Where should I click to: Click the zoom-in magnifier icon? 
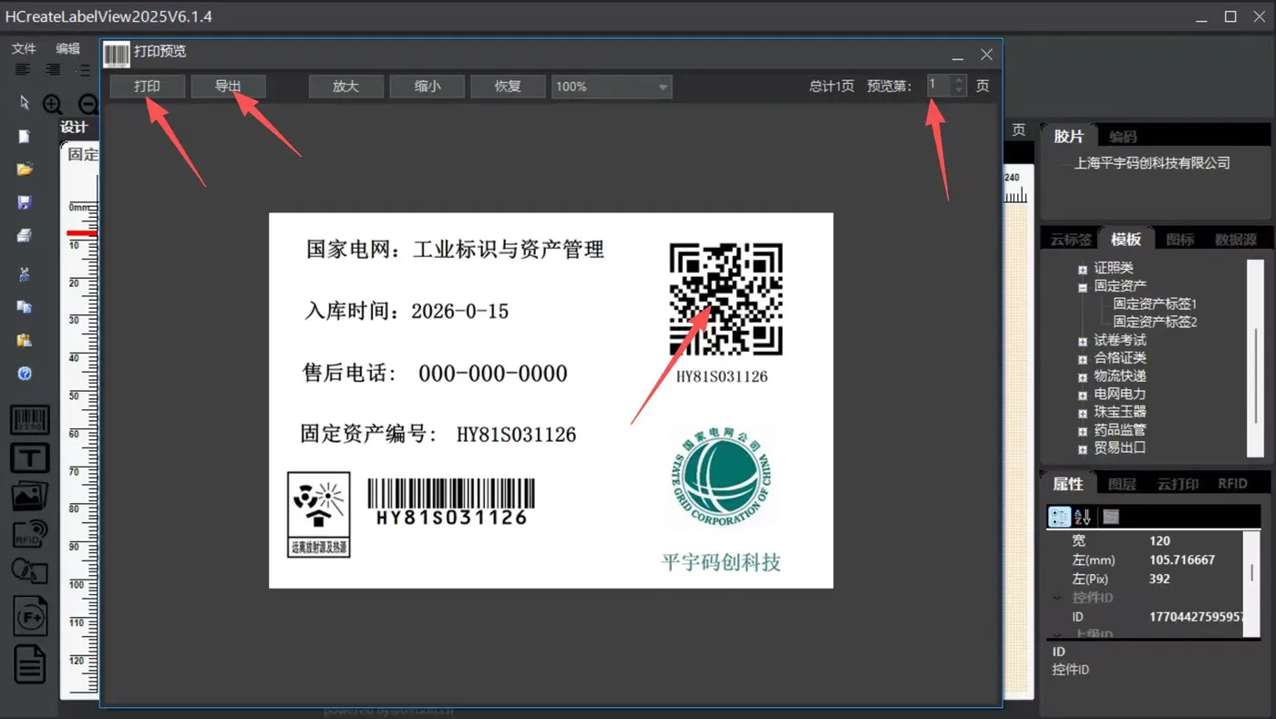(x=53, y=104)
